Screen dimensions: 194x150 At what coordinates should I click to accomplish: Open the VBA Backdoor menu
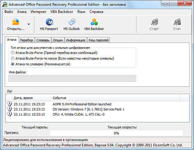coord(62,12)
